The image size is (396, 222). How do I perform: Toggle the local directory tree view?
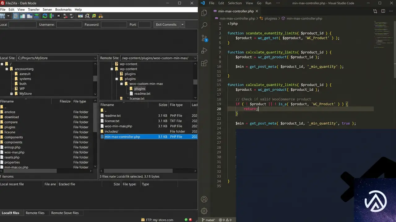[23, 16]
